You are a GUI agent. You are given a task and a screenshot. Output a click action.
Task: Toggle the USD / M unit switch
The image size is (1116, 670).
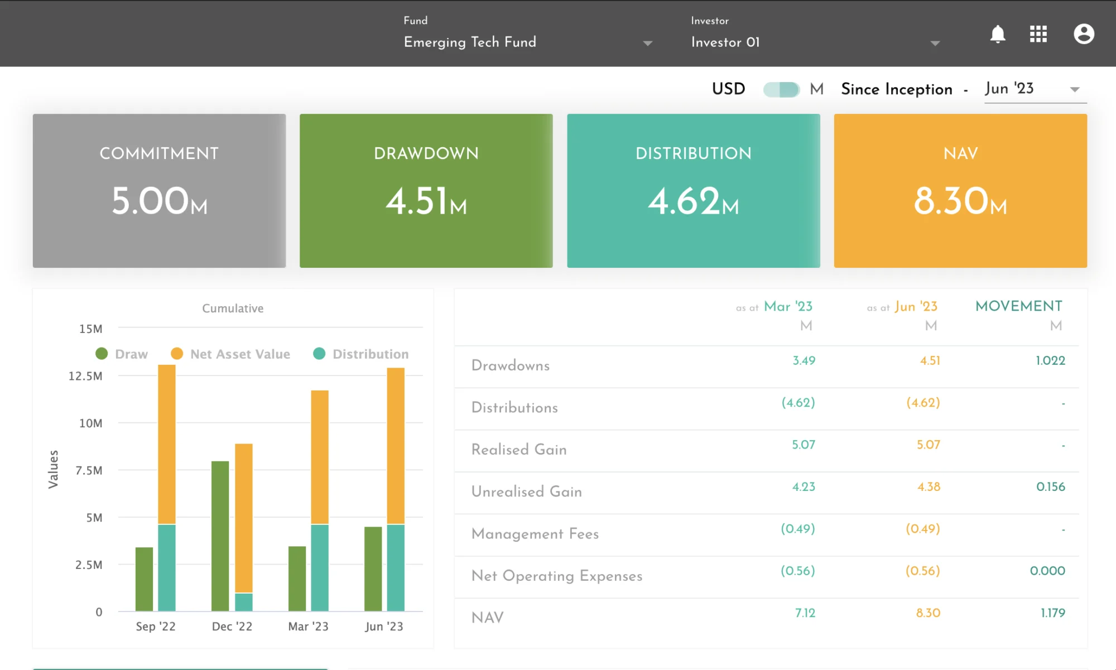[781, 89]
